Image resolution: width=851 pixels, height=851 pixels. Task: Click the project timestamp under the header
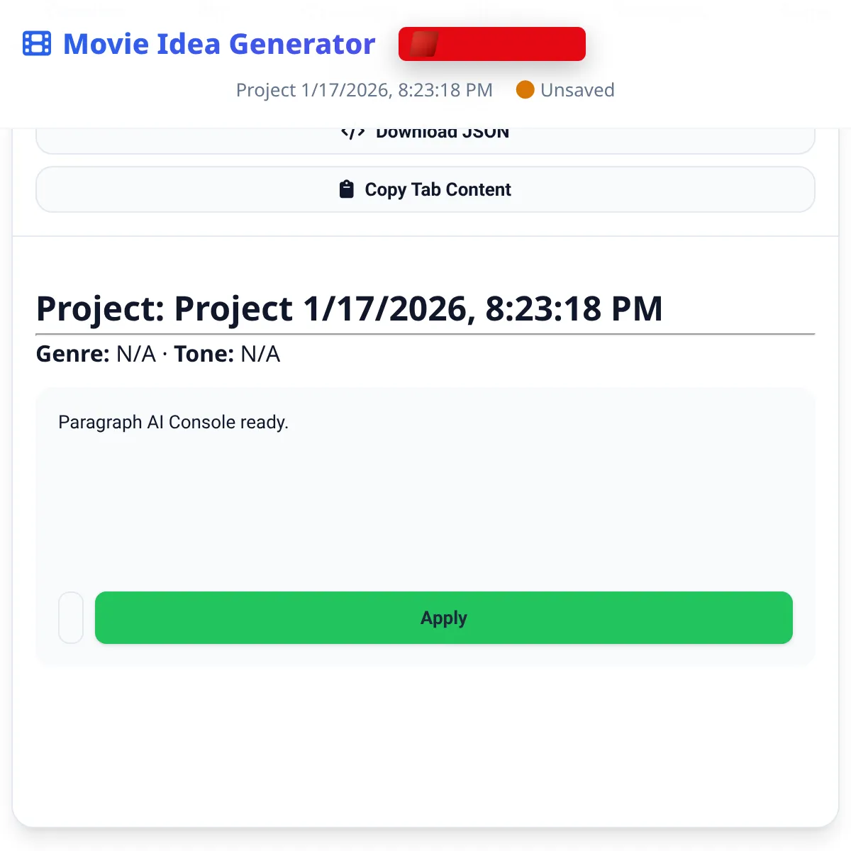coord(364,90)
